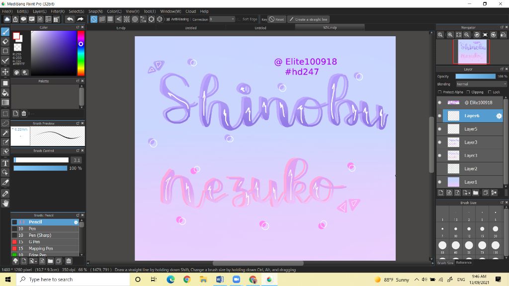509x286 pixels.
Task: Adjust the layer Opacity slider
Action: point(476,76)
